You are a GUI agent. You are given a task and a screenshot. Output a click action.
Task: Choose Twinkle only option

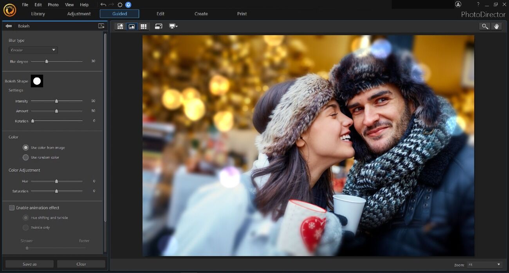[25, 227]
